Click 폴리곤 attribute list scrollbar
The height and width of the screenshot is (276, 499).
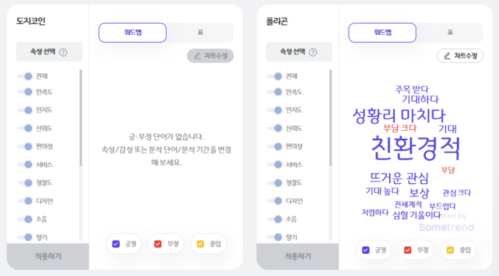pos(331,117)
